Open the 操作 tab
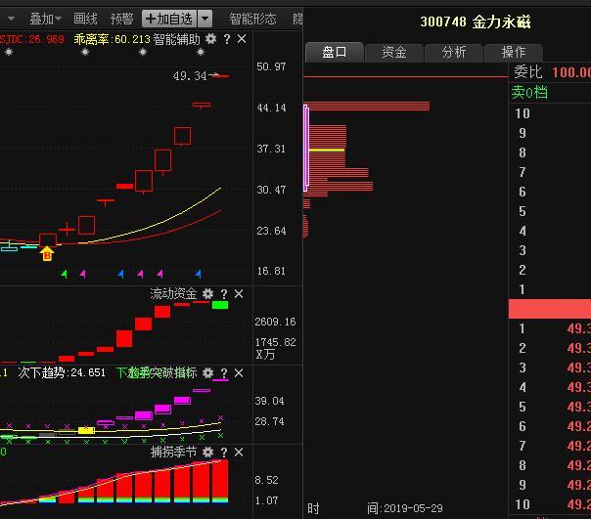 click(x=514, y=53)
